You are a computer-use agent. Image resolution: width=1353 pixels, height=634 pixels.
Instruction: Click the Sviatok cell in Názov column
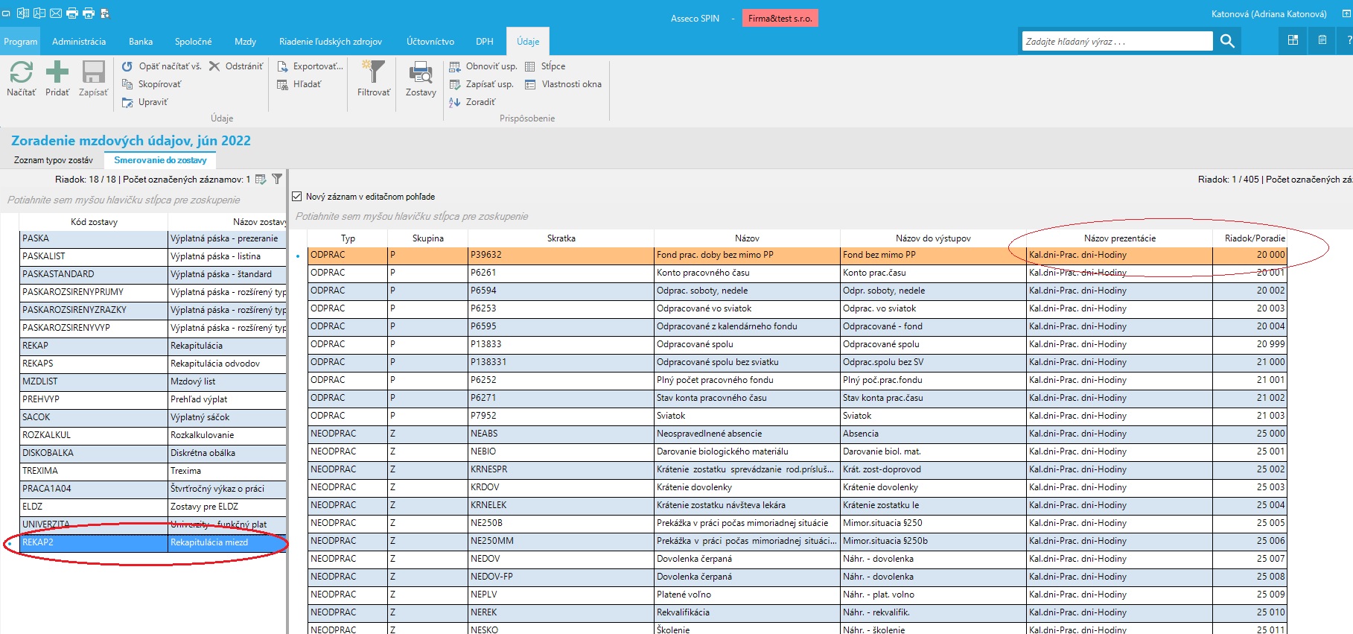pyautogui.click(x=747, y=416)
